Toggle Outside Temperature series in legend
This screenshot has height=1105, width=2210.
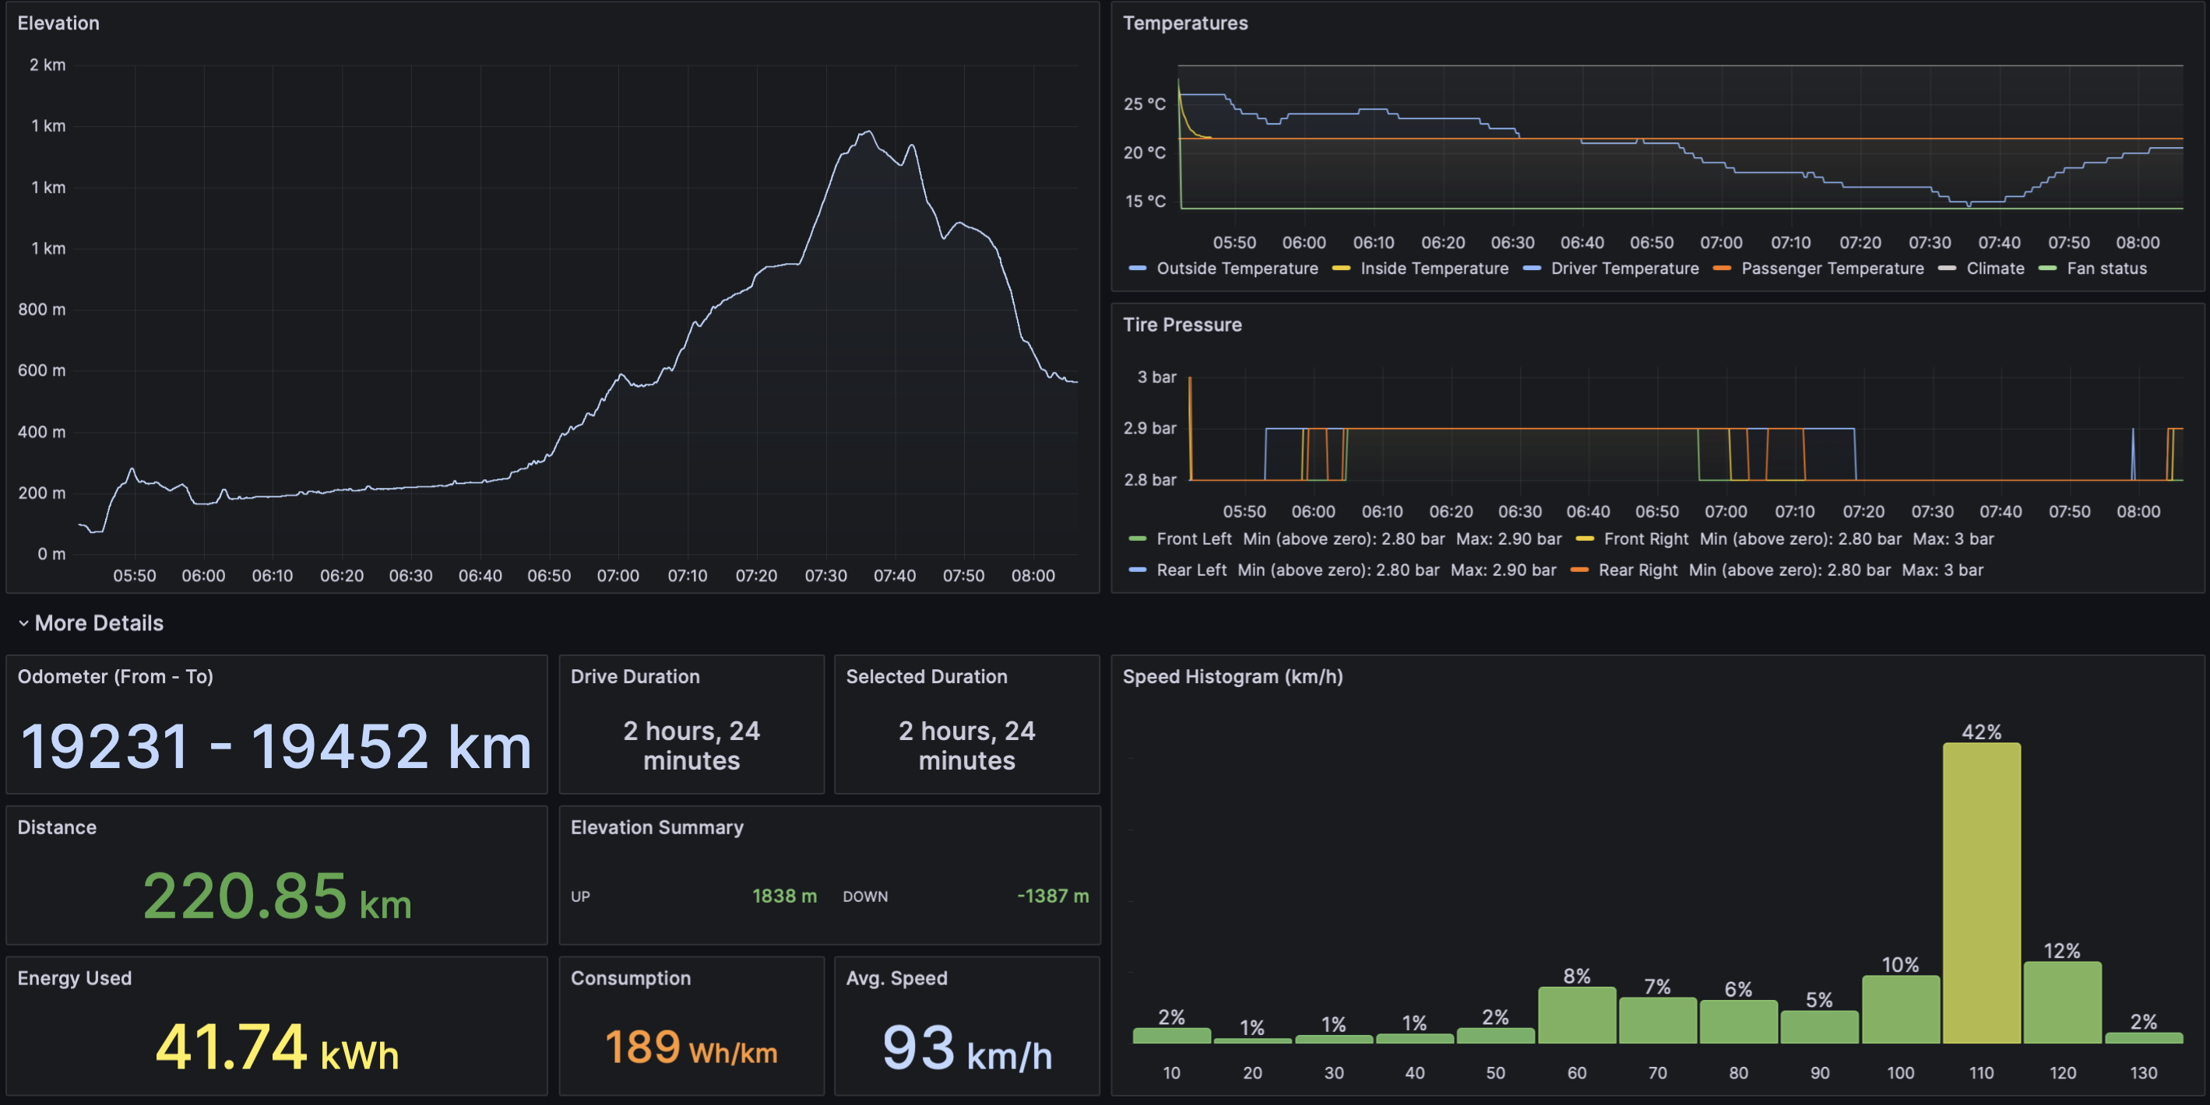tap(1237, 268)
